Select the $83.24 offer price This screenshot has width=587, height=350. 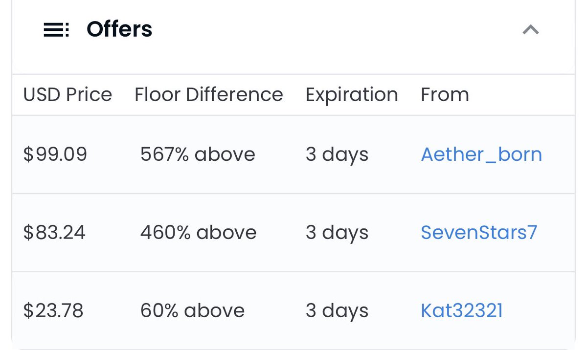click(x=54, y=232)
